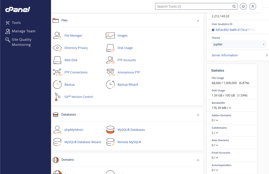Image resolution: width=269 pixels, height=174 pixels.
Task: Click the Databases section heading
Action: 69,114
